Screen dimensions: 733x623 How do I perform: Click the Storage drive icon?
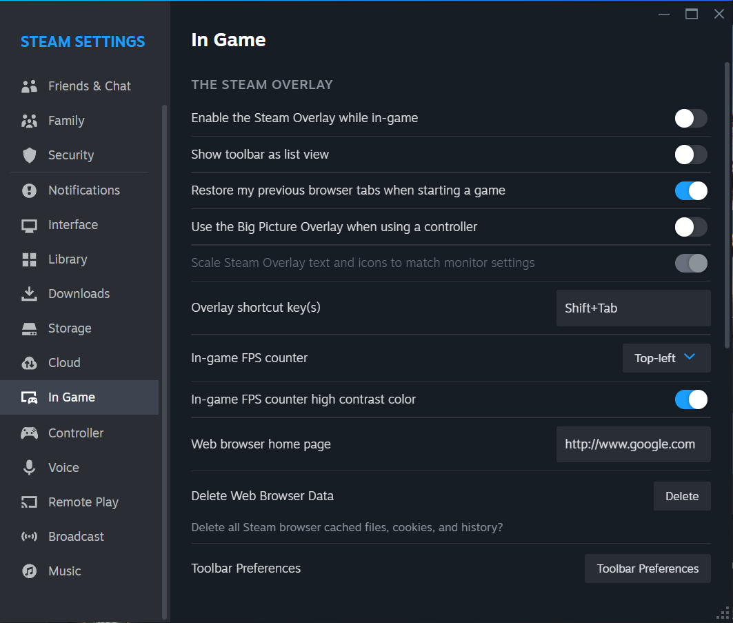[x=29, y=329]
